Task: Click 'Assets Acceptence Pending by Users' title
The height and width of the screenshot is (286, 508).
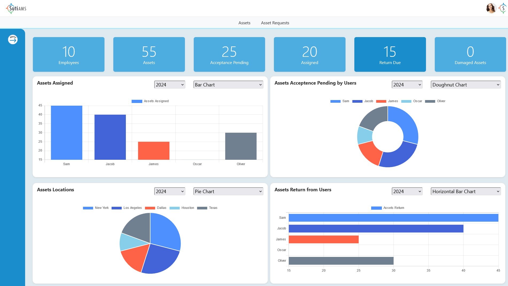Action: [x=315, y=83]
